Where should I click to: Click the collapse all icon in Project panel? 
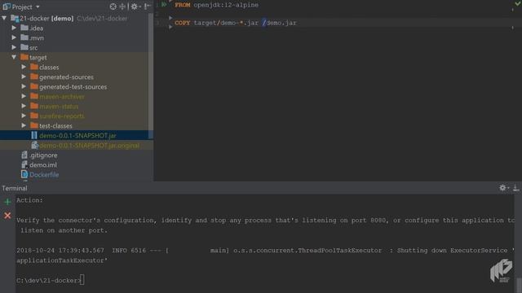[123, 7]
